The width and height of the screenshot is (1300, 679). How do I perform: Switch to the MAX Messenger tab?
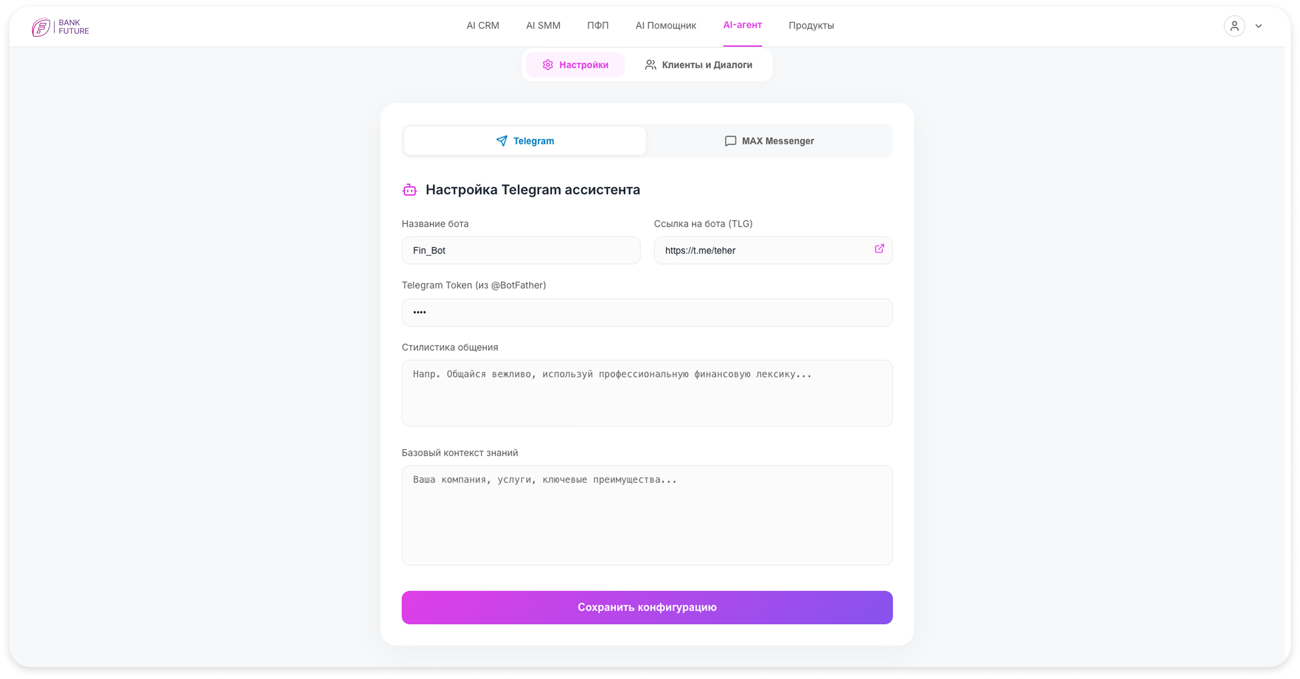click(769, 141)
